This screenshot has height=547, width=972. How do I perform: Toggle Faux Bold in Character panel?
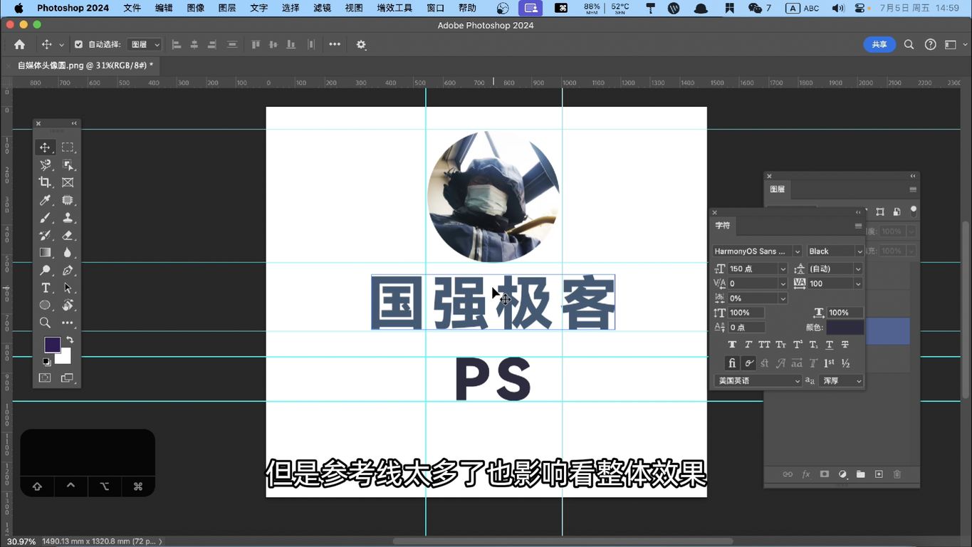(x=732, y=345)
